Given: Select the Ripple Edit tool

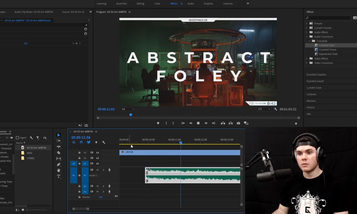Looking at the screenshot, I should click(59, 147).
